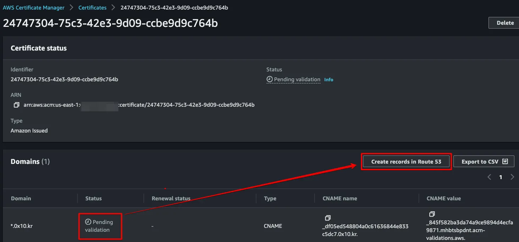
Task: Sort by Domain column header
Action: (21, 199)
